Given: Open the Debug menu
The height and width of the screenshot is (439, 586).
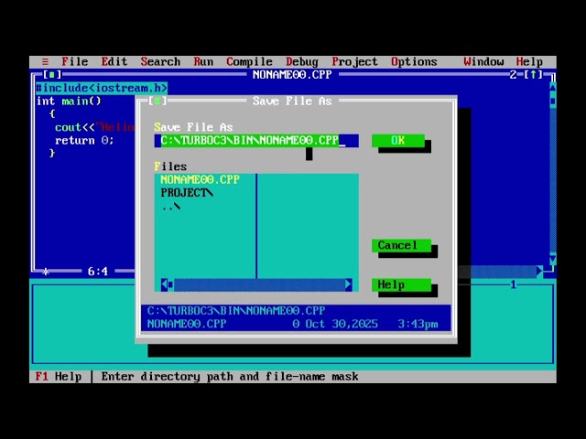Looking at the screenshot, I should coord(302,61).
